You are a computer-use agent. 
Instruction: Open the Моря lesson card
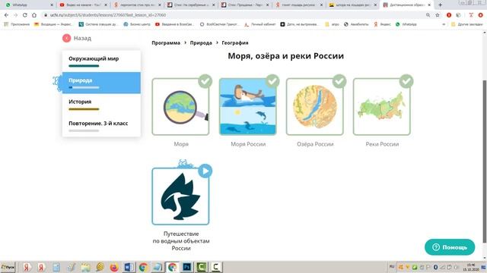[180, 106]
